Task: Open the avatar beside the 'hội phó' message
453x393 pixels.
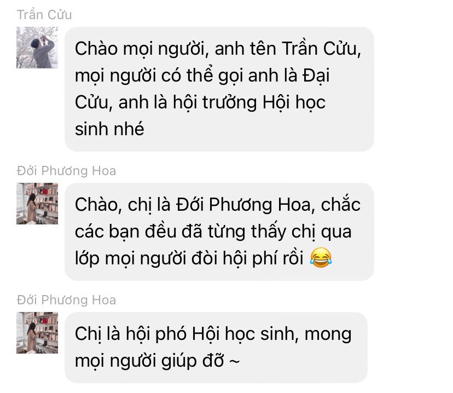Action: [x=37, y=333]
